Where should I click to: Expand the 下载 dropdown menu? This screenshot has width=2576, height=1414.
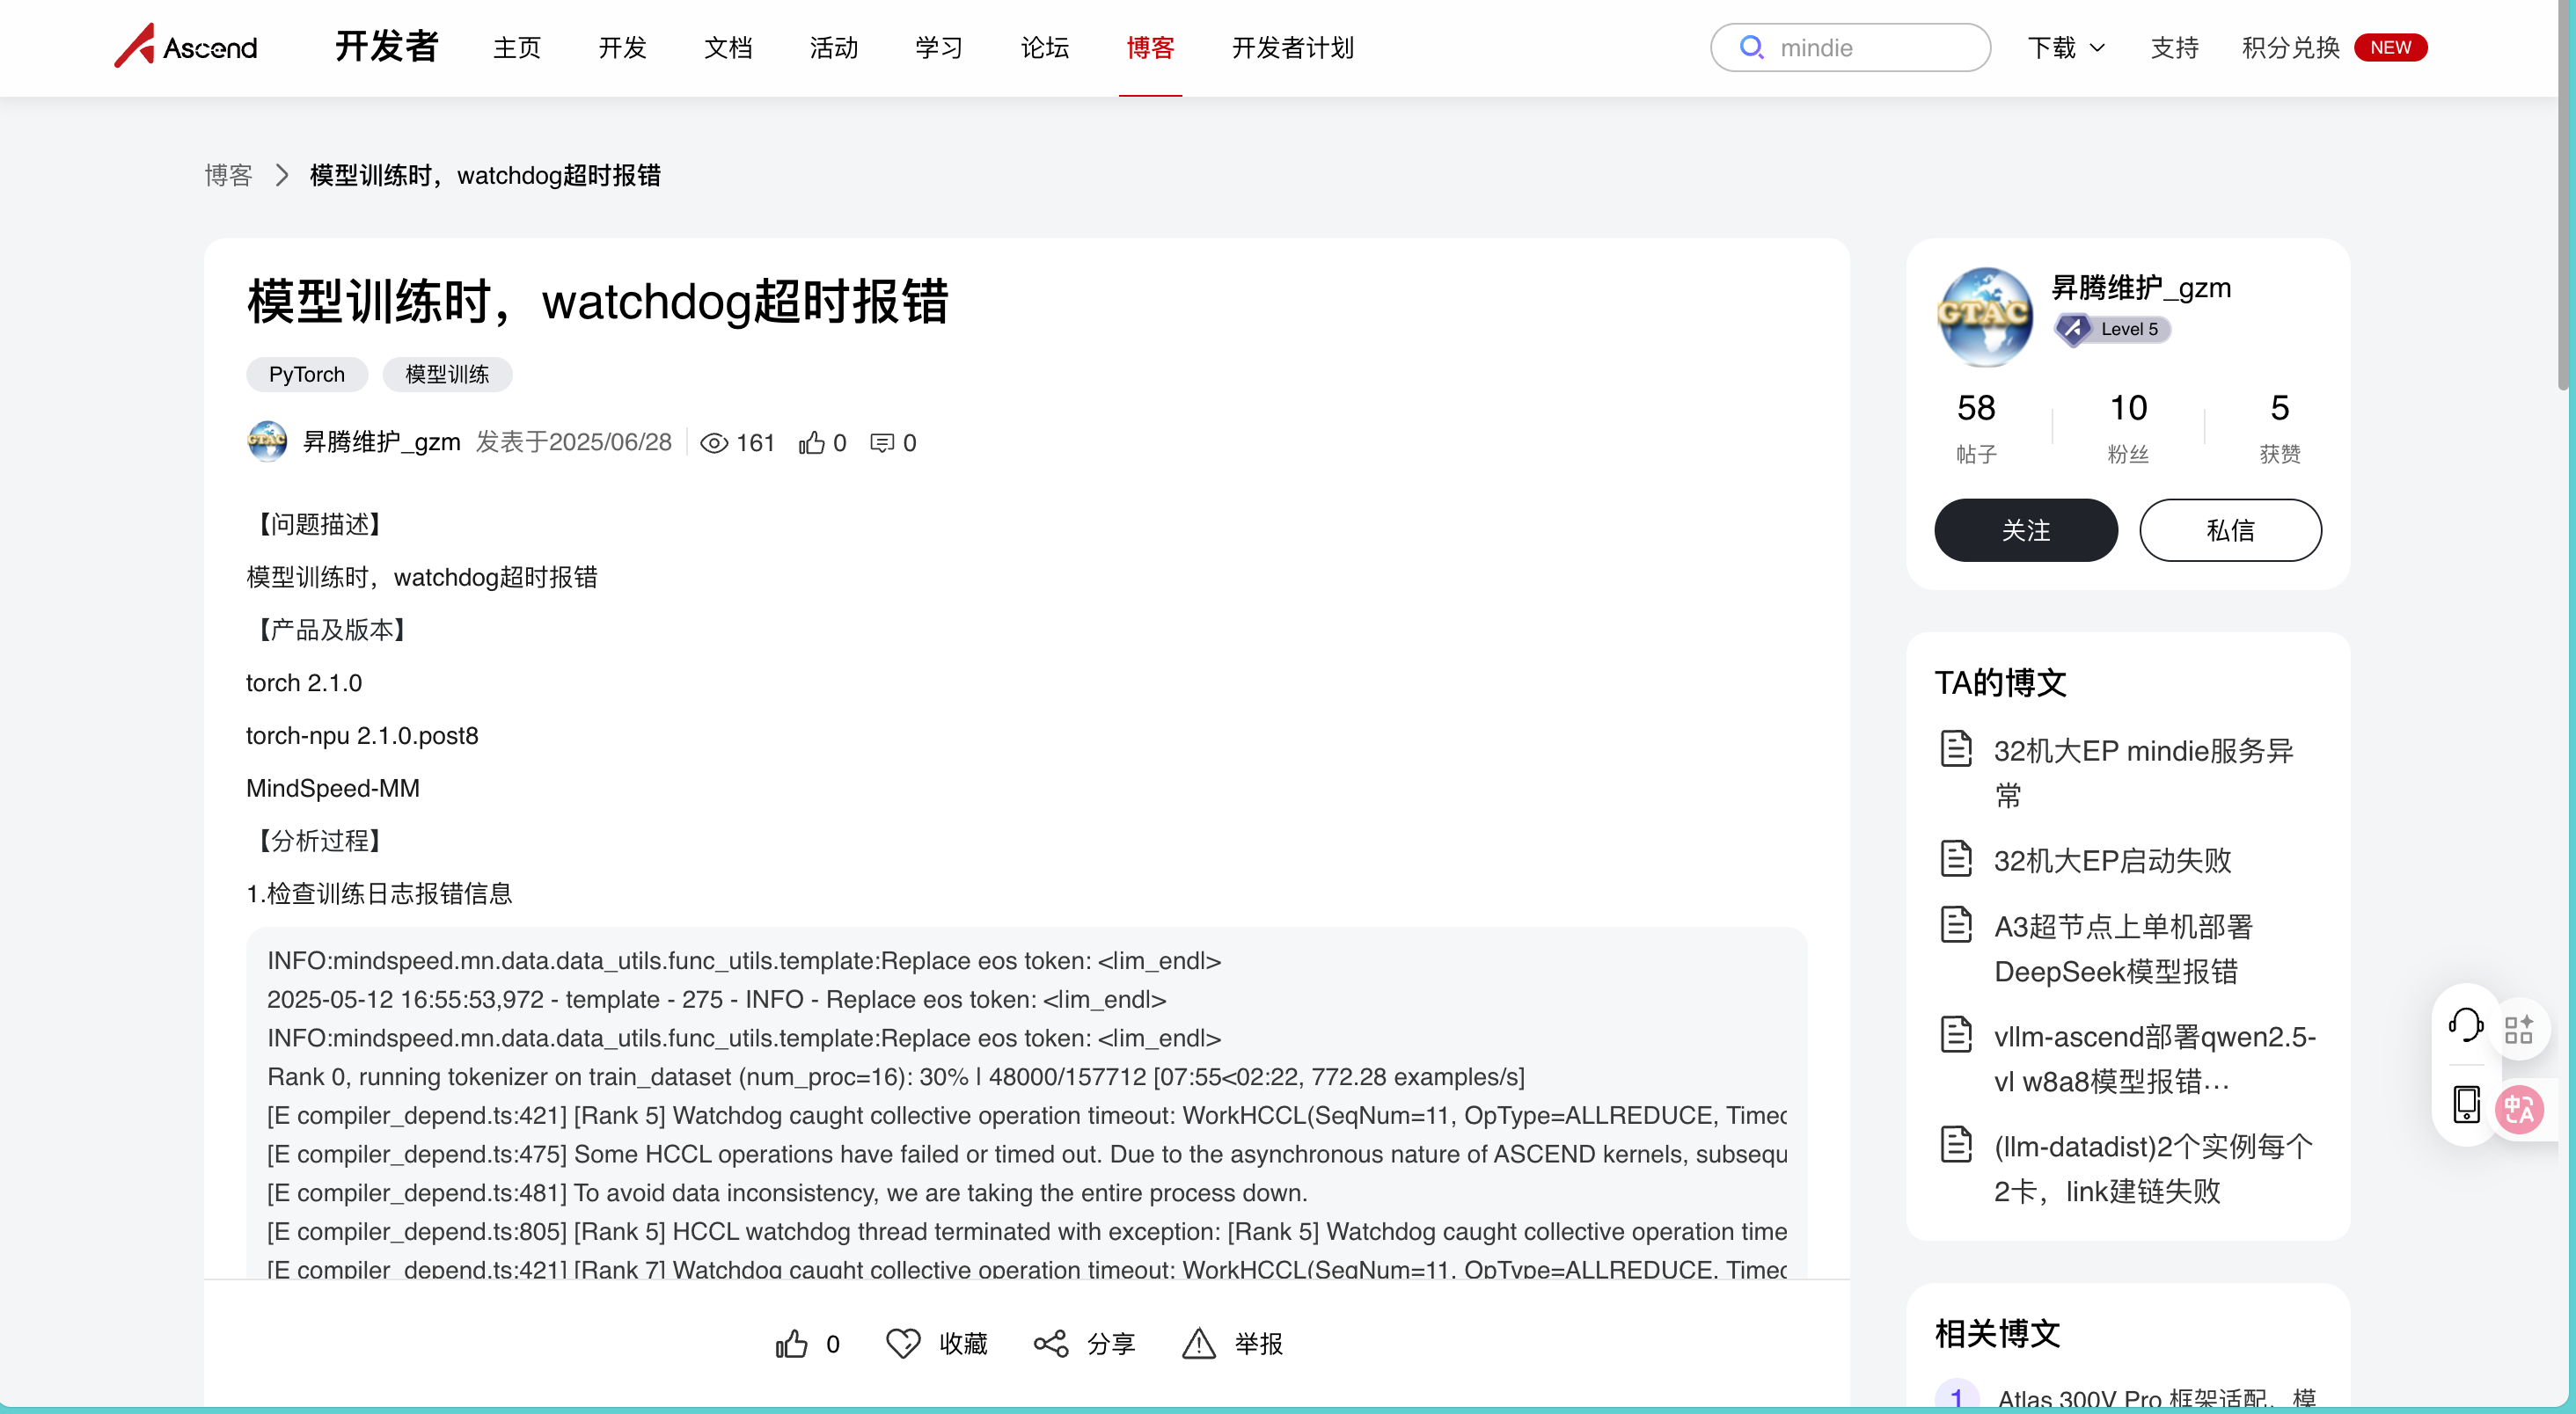pos(2066,48)
